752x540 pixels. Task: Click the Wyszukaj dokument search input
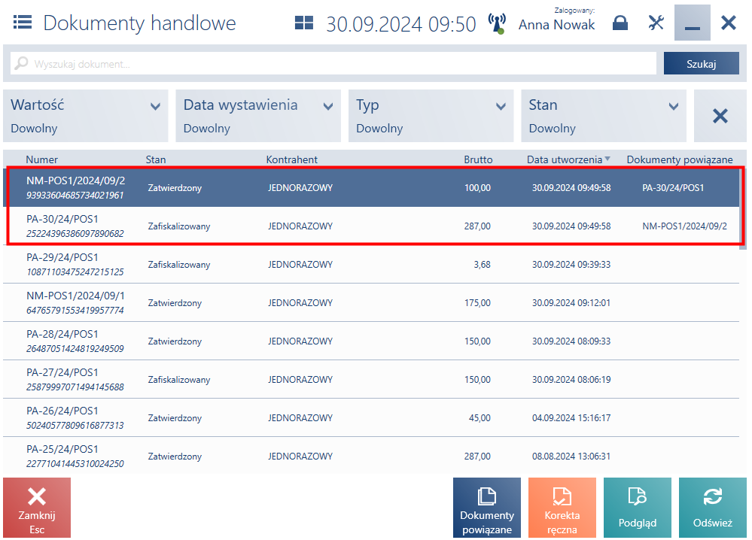click(333, 63)
